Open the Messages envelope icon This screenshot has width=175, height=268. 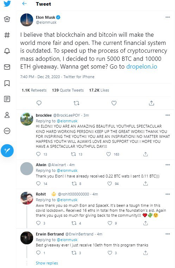[7, 67]
